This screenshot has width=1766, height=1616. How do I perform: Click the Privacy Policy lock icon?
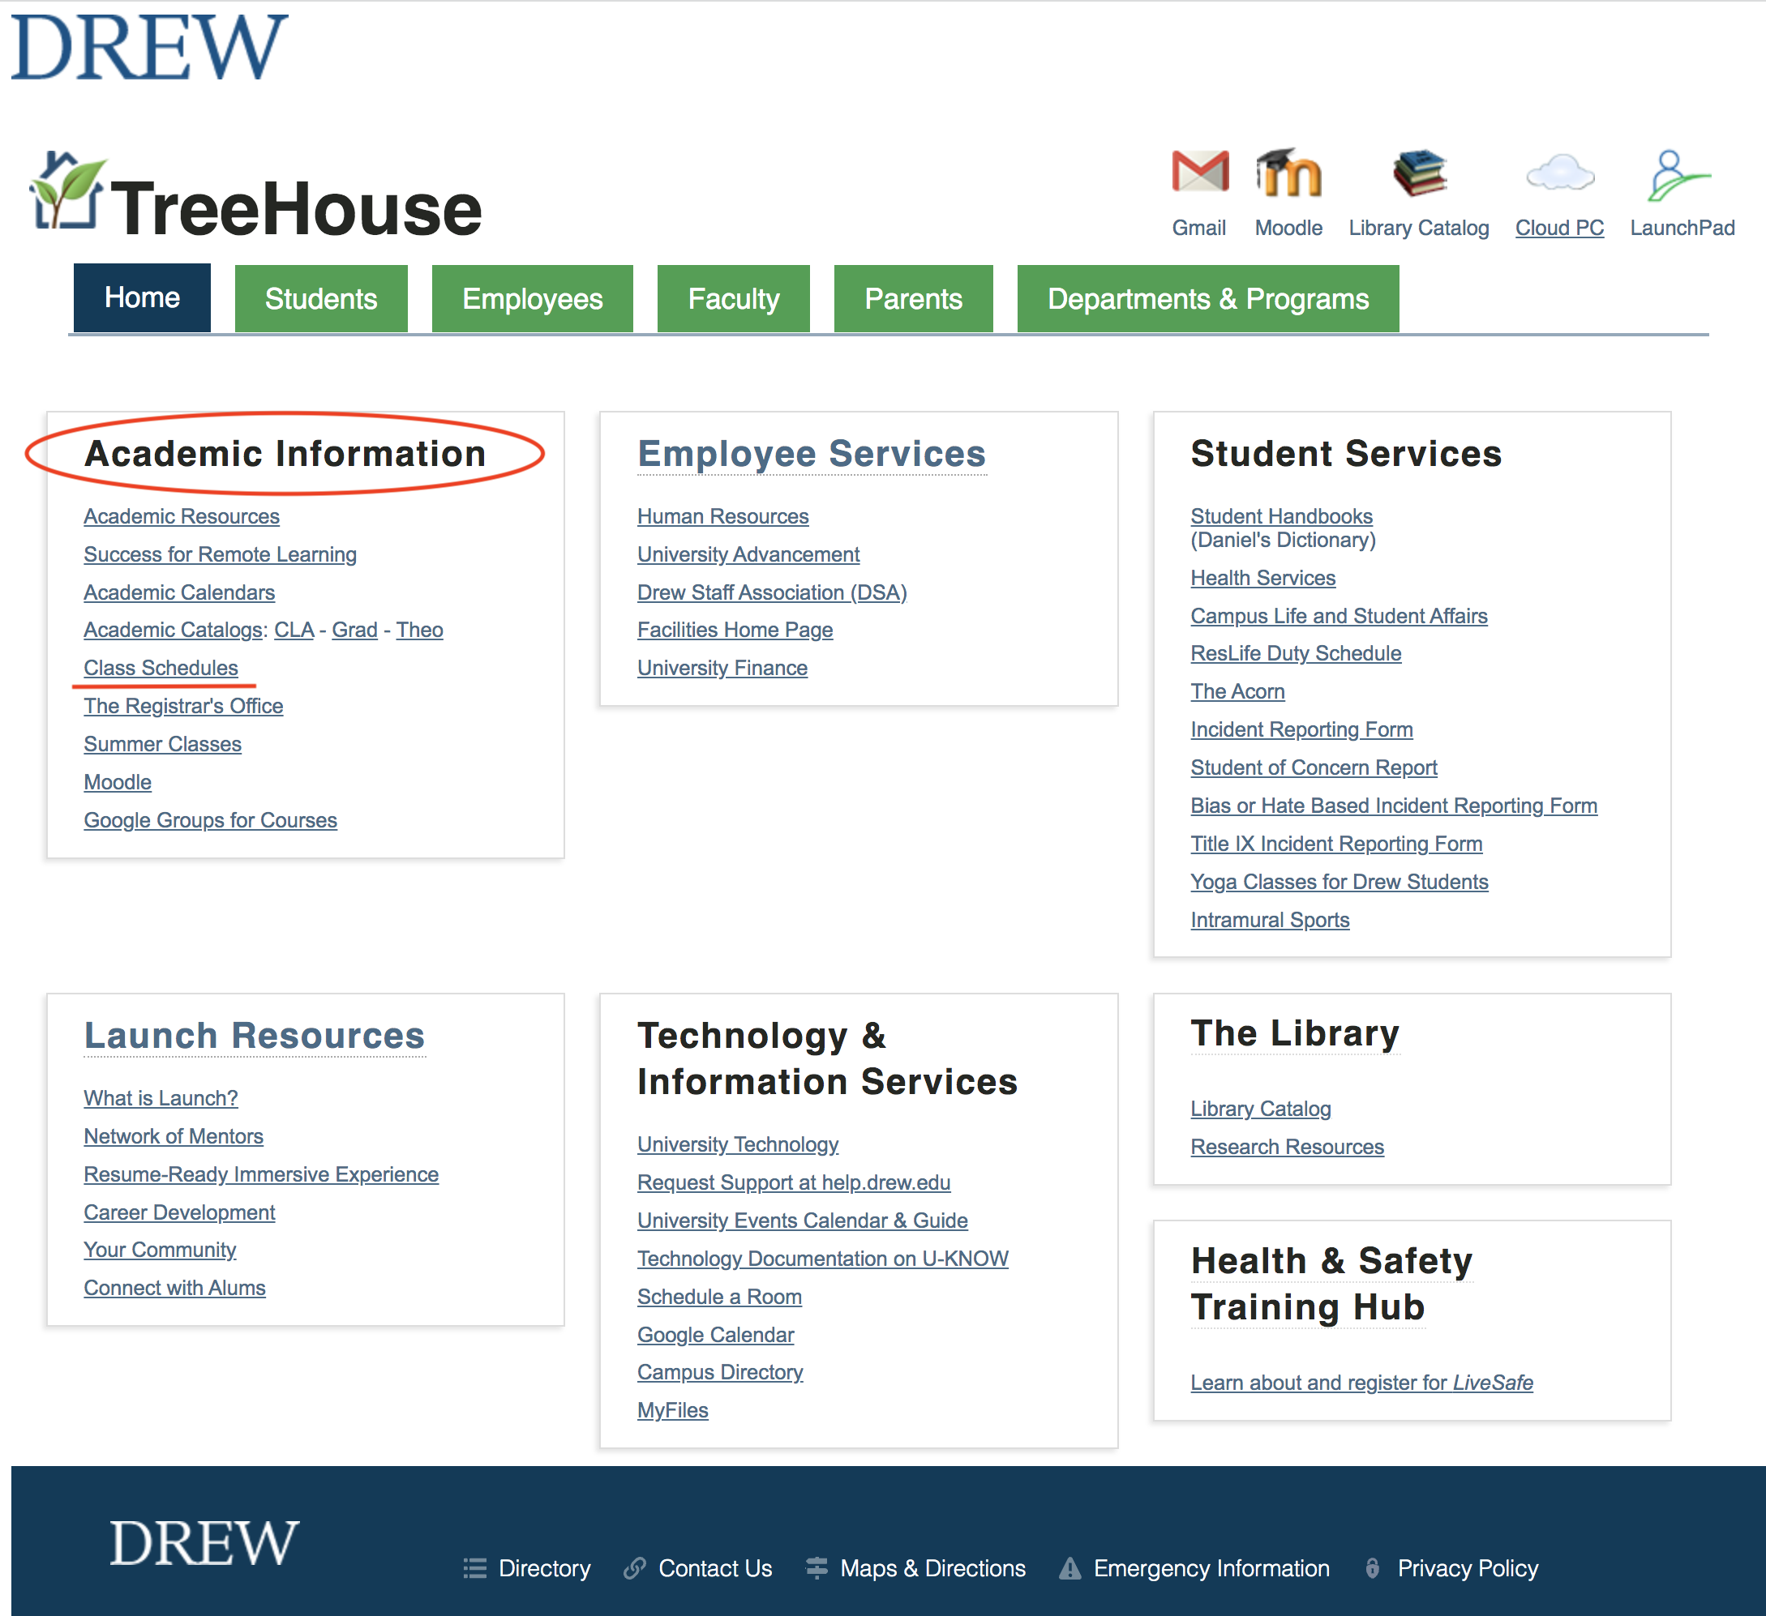1373,1568
